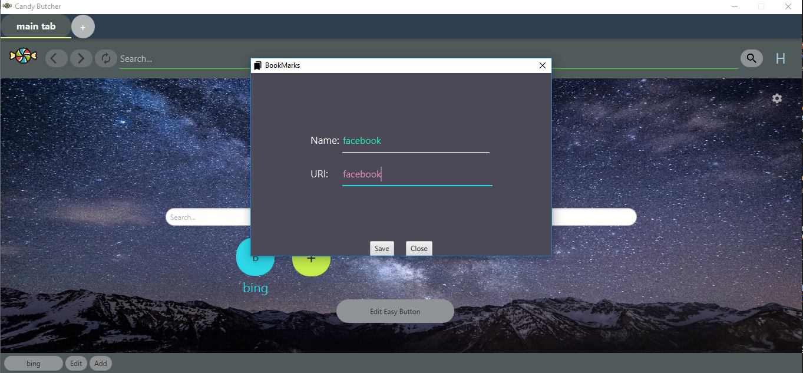Click the bookmark icon in the BookMarks dialog title

(257, 65)
